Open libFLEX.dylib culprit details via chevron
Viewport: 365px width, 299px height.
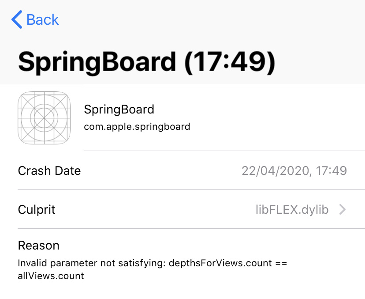pos(342,210)
